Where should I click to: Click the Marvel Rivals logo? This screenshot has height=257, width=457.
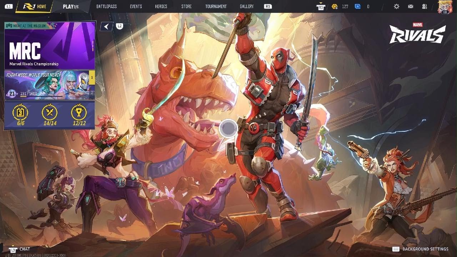417,33
